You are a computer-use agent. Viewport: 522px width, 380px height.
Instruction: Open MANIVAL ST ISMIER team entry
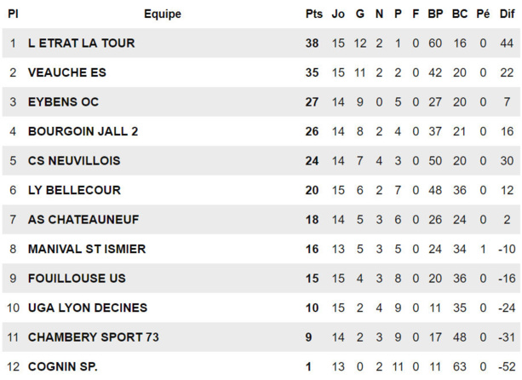coord(87,249)
